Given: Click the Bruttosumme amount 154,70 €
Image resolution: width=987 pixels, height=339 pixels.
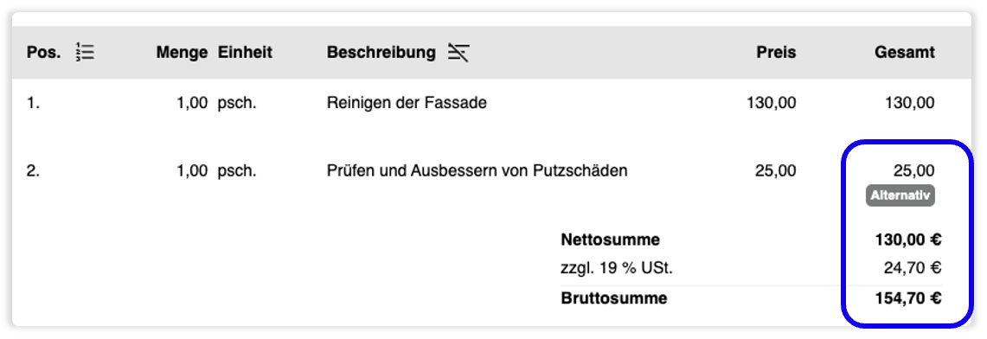Looking at the screenshot, I should [907, 298].
